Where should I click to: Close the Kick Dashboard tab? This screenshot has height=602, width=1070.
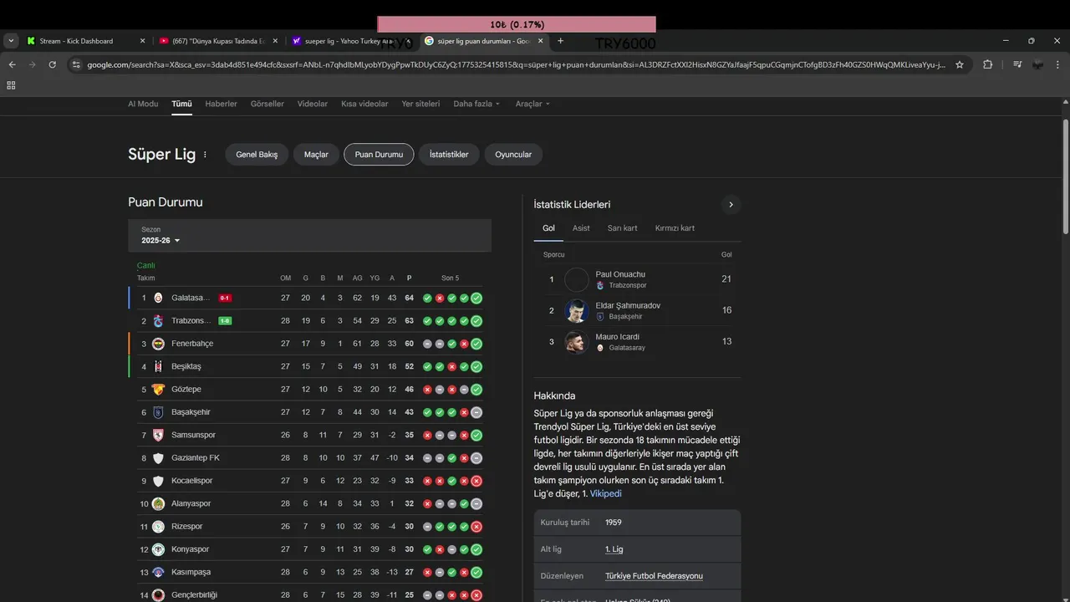point(142,41)
